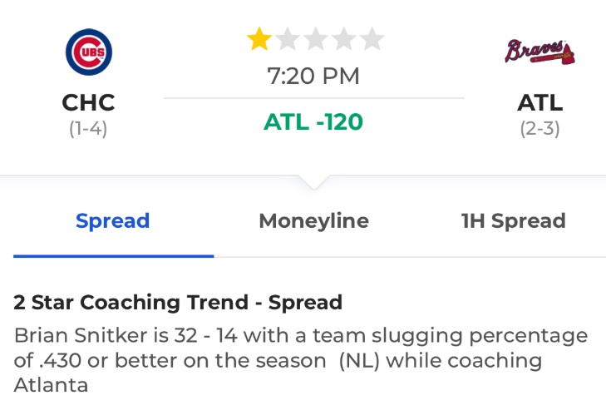Viewport: 606px width, 410px height.
Task: Click the blue active-tab underline indicator
Action: 114,256
